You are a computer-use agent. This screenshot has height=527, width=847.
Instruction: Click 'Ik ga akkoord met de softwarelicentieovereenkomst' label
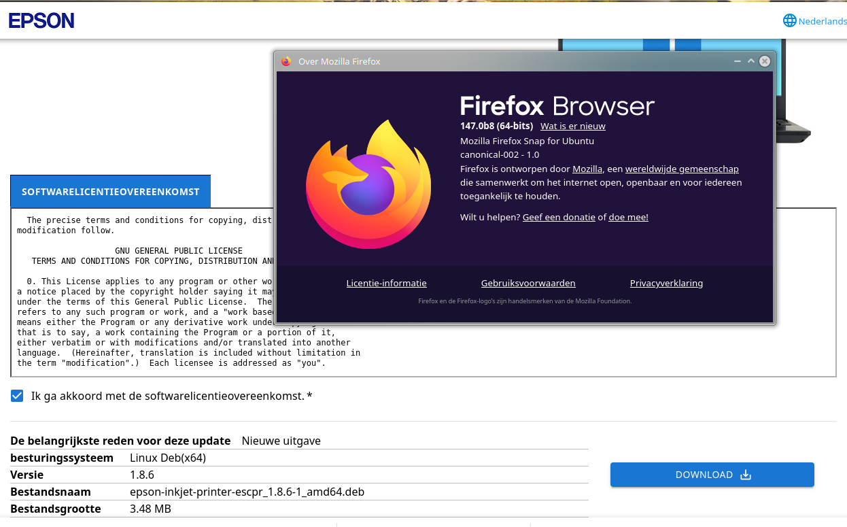click(x=171, y=396)
